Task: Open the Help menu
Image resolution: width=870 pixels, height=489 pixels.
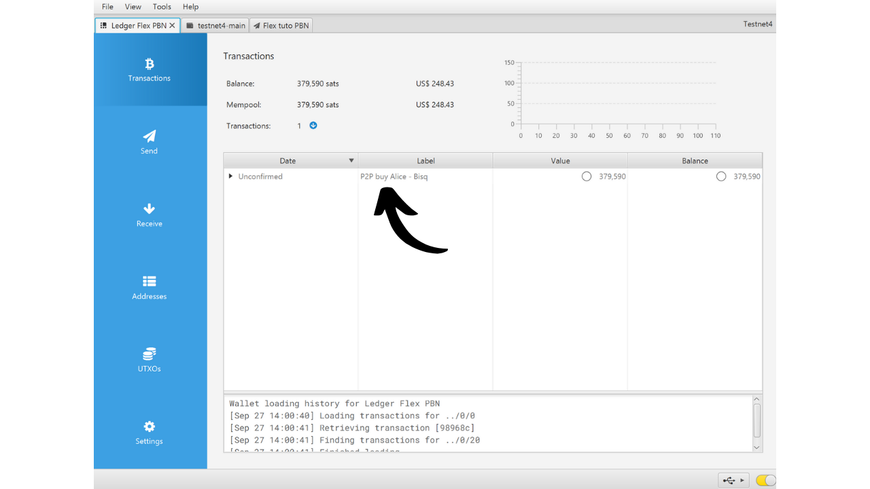Action: coord(191,7)
